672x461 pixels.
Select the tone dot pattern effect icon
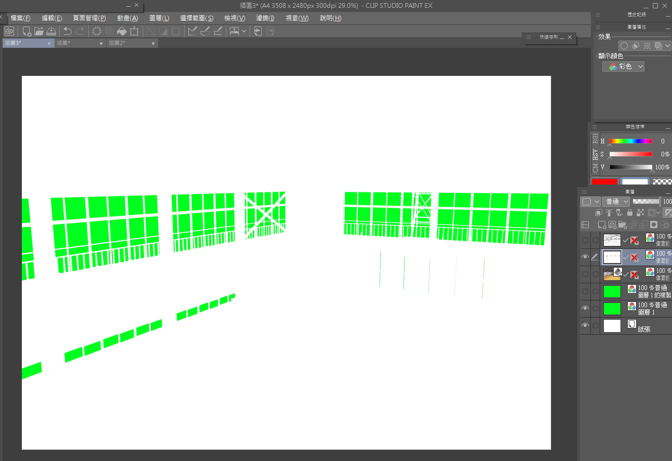coord(647,46)
